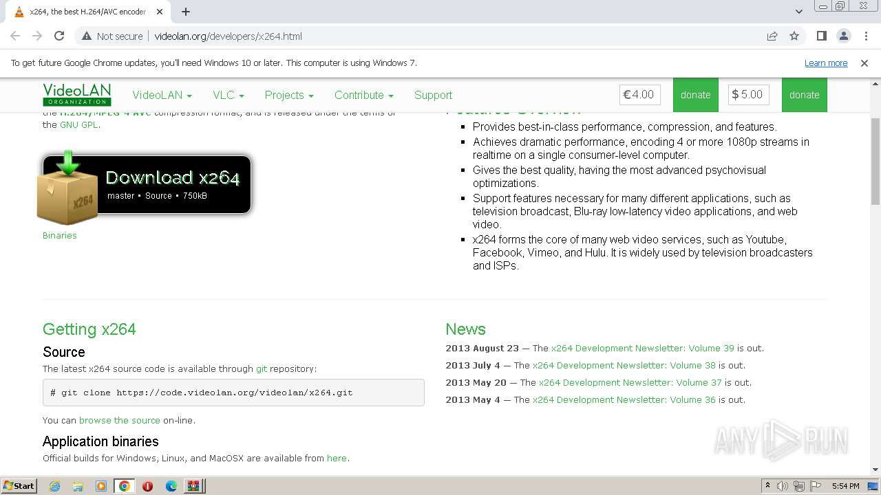
Task: Click the share page icon in address bar
Action: click(772, 36)
